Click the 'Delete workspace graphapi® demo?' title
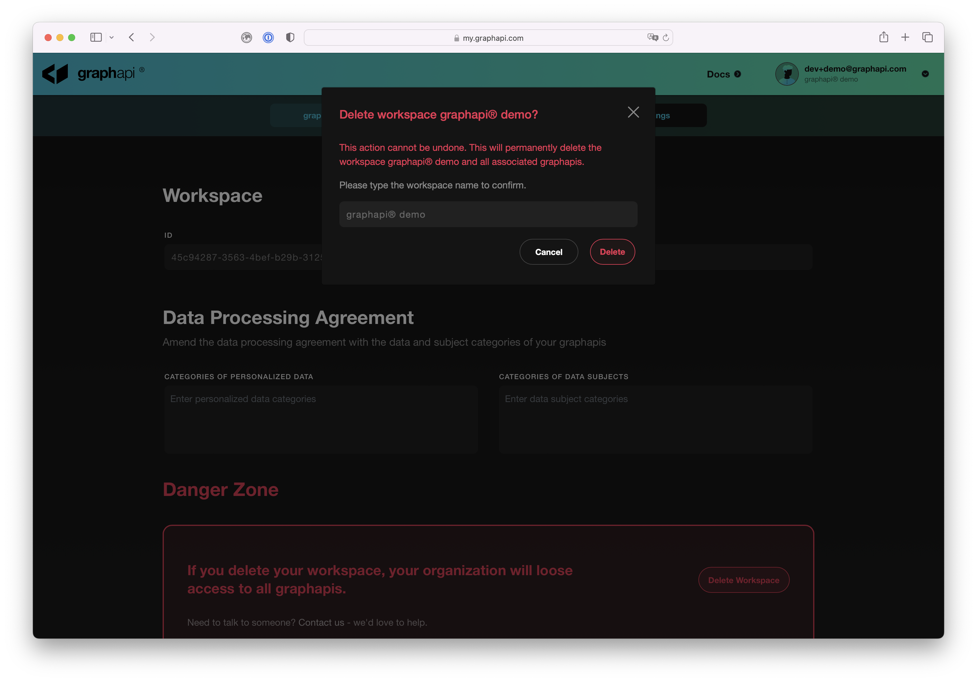Viewport: 977px width, 682px height. tap(438, 114)
